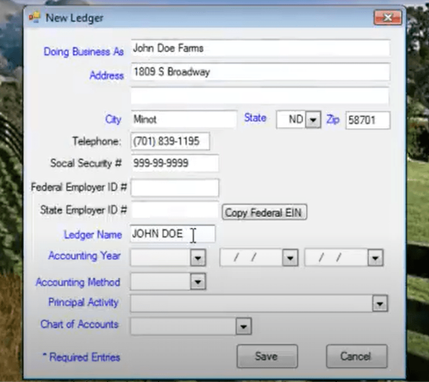Click the first Address line field
This screenshot has height=382, width=429.
(x=260, y=72)
